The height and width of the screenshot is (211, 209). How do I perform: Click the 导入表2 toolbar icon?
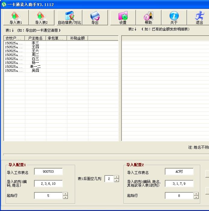click(41, 17)
